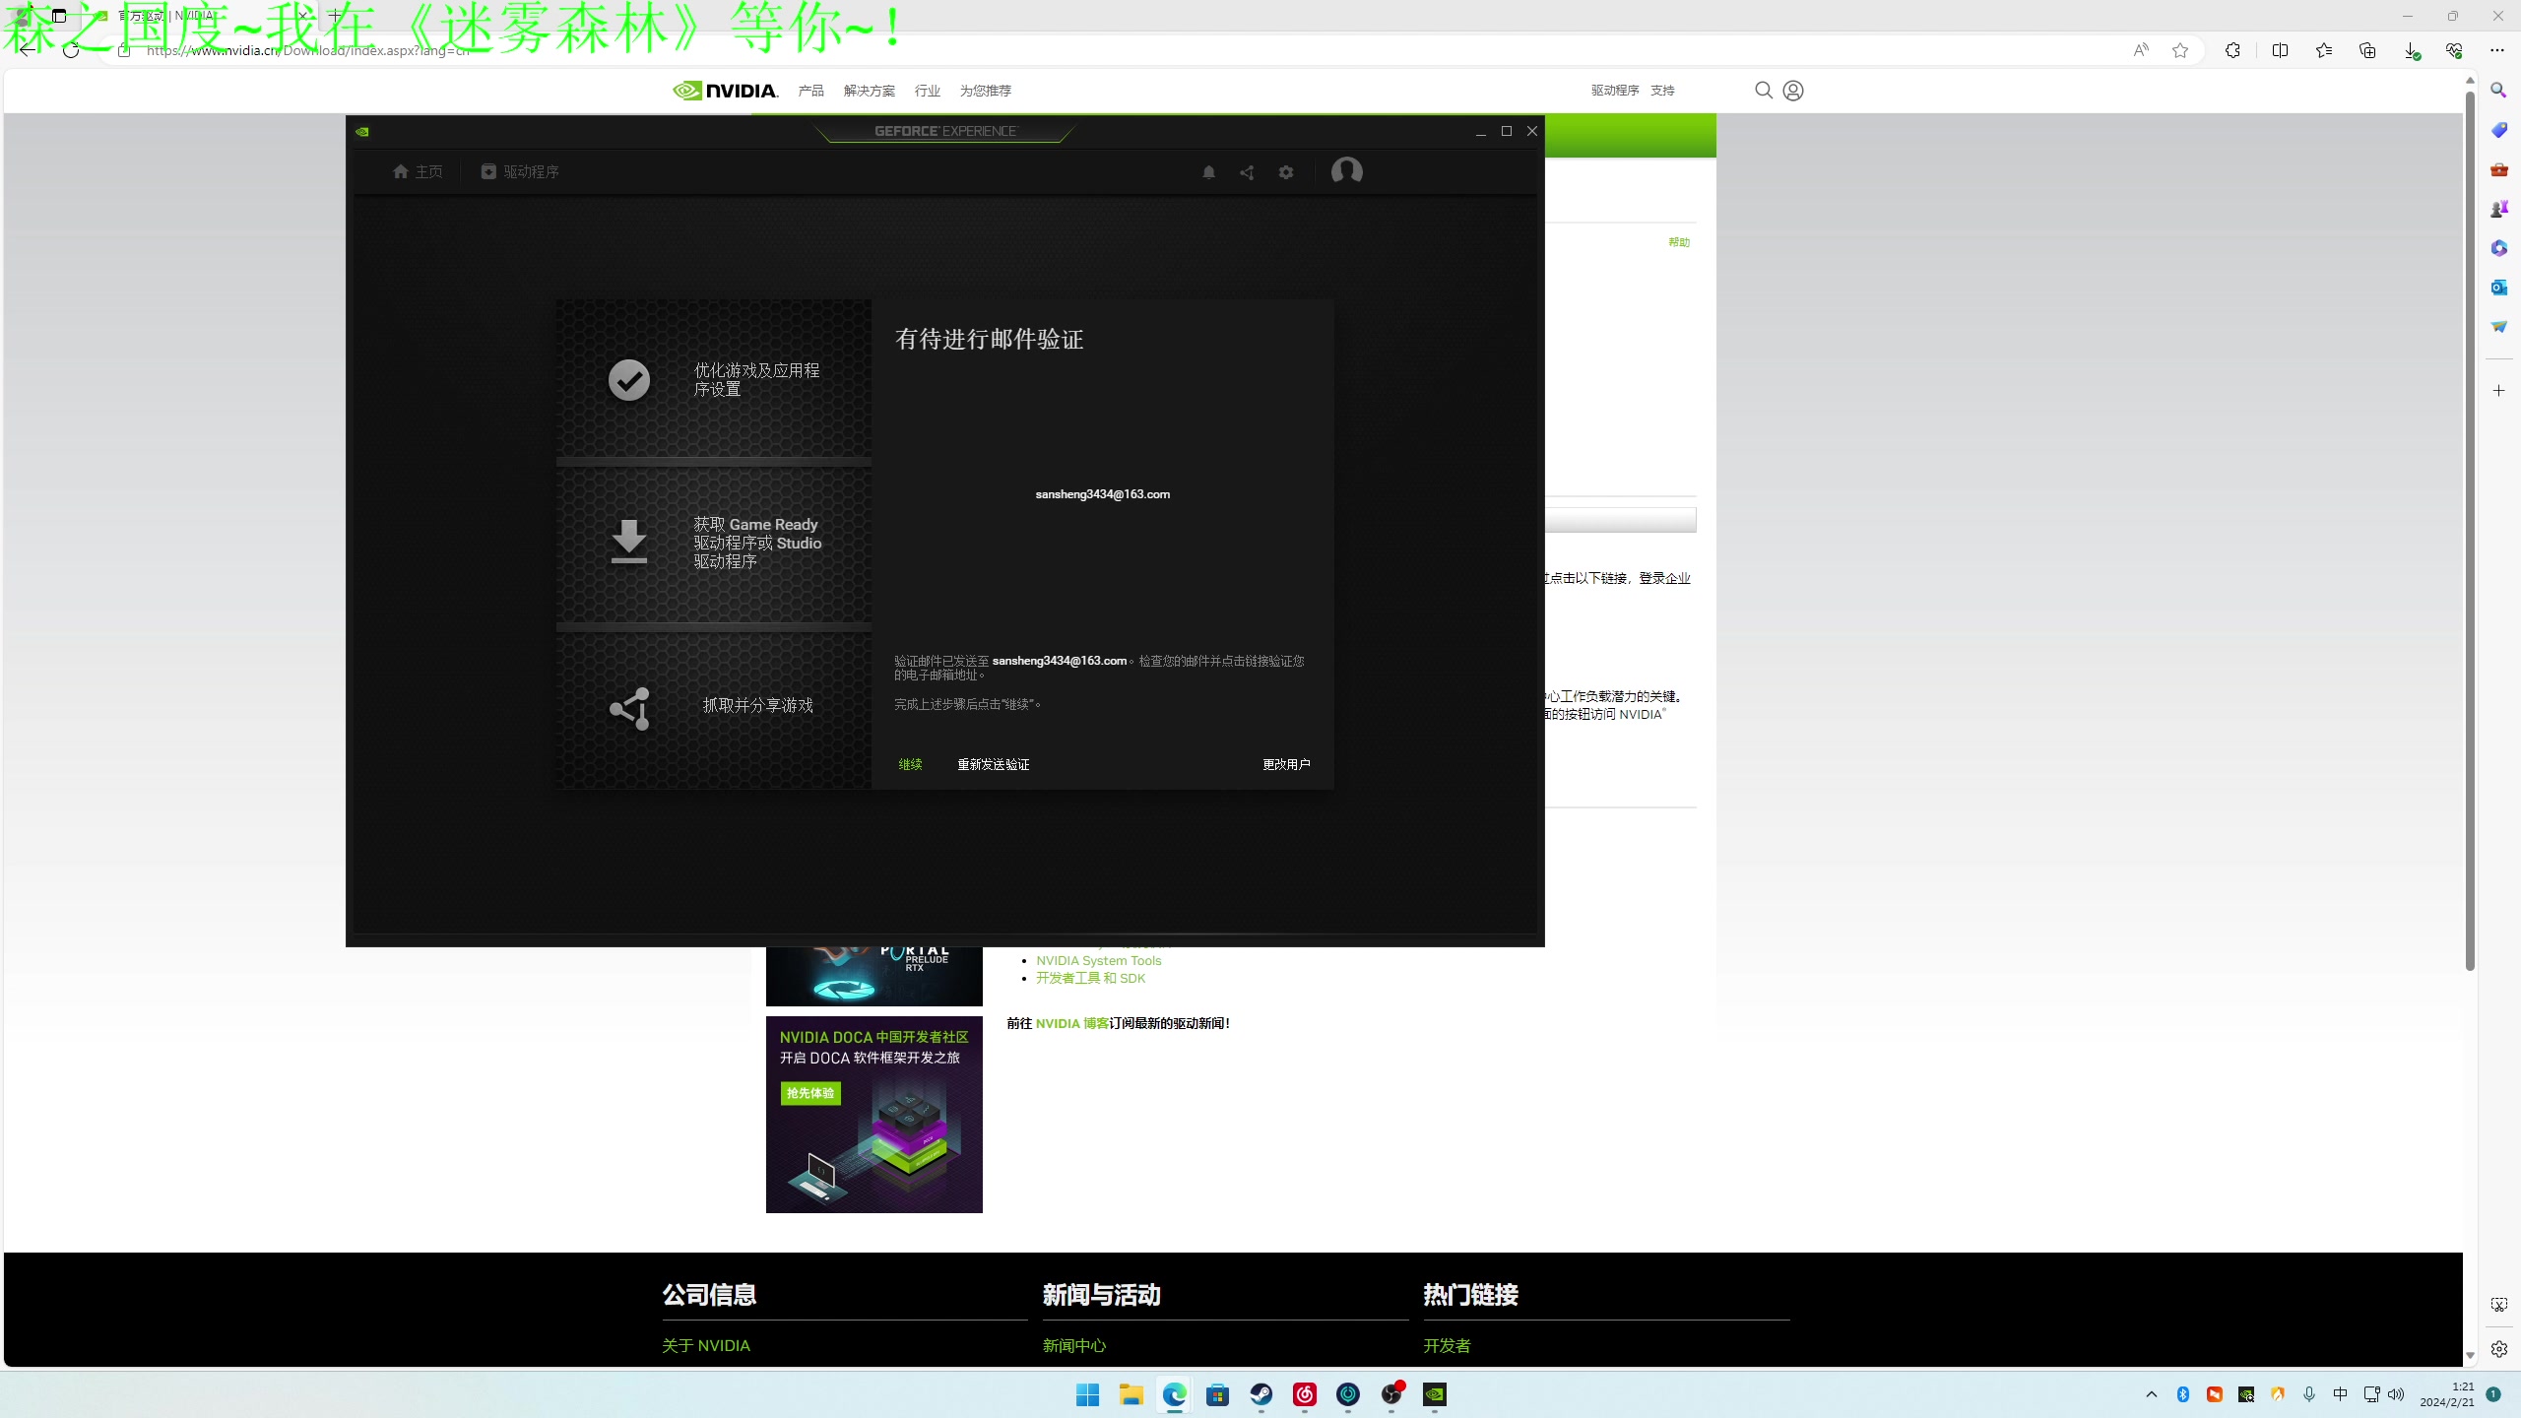The image size is (2521, 1418).
Task: Click the 继续 continue button
Action: pyautogui.click(x=910, y=764)
